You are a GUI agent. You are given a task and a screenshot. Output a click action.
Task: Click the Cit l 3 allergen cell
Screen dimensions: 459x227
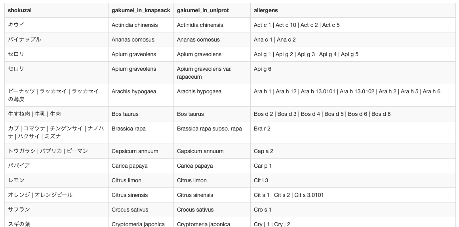click(261, 180)
